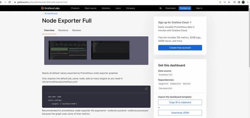Click the targets localhost:9100 code line
The width and height of the screenshot is (250, 118).
click(x=63, y=104)
